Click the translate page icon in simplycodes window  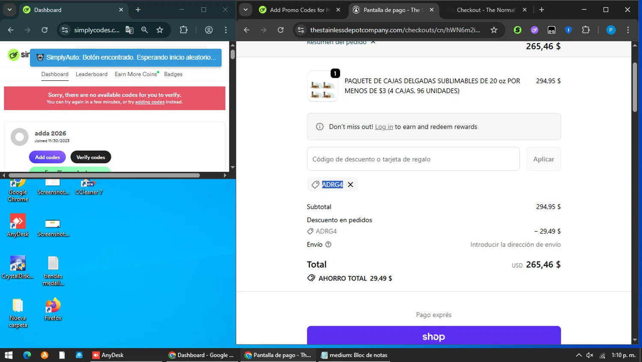(x=129, y=30)
